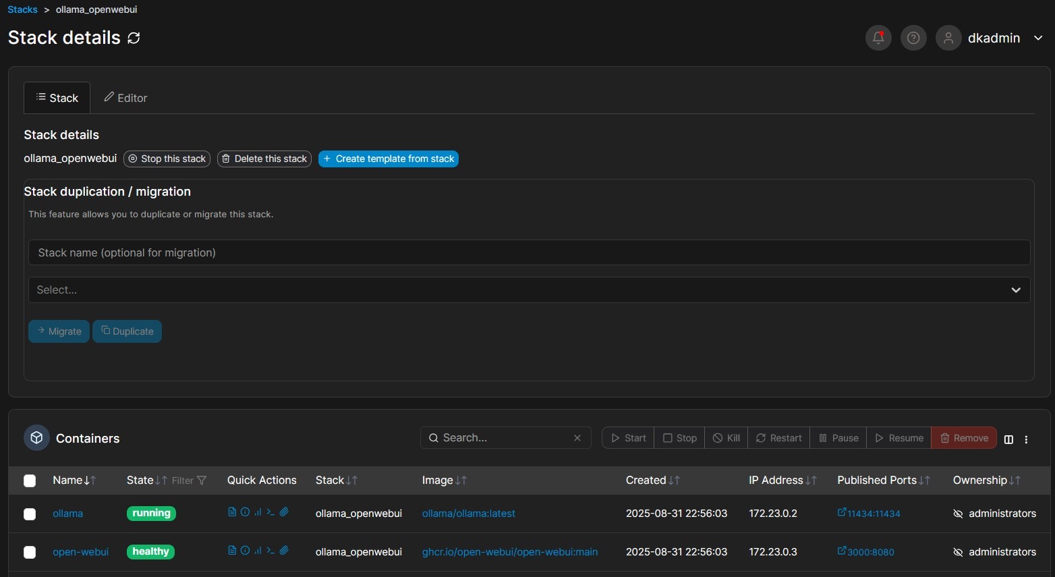This screenshot has height=577, width=1055.
Task: Inspect the open-webui container
Action: [x=245, y=551]
